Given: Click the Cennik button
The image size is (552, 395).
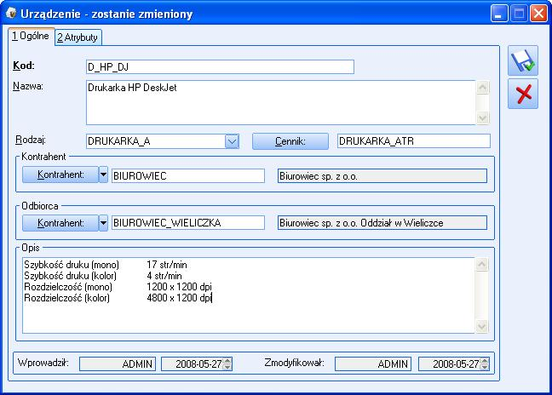Looking at the screenshot, I should click(290, 141).
